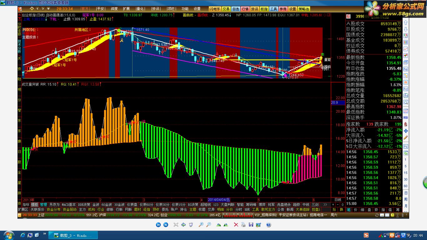The image size is (427, 240).
Task: Open the 深度 menu
Action: (x=114, y=9)
